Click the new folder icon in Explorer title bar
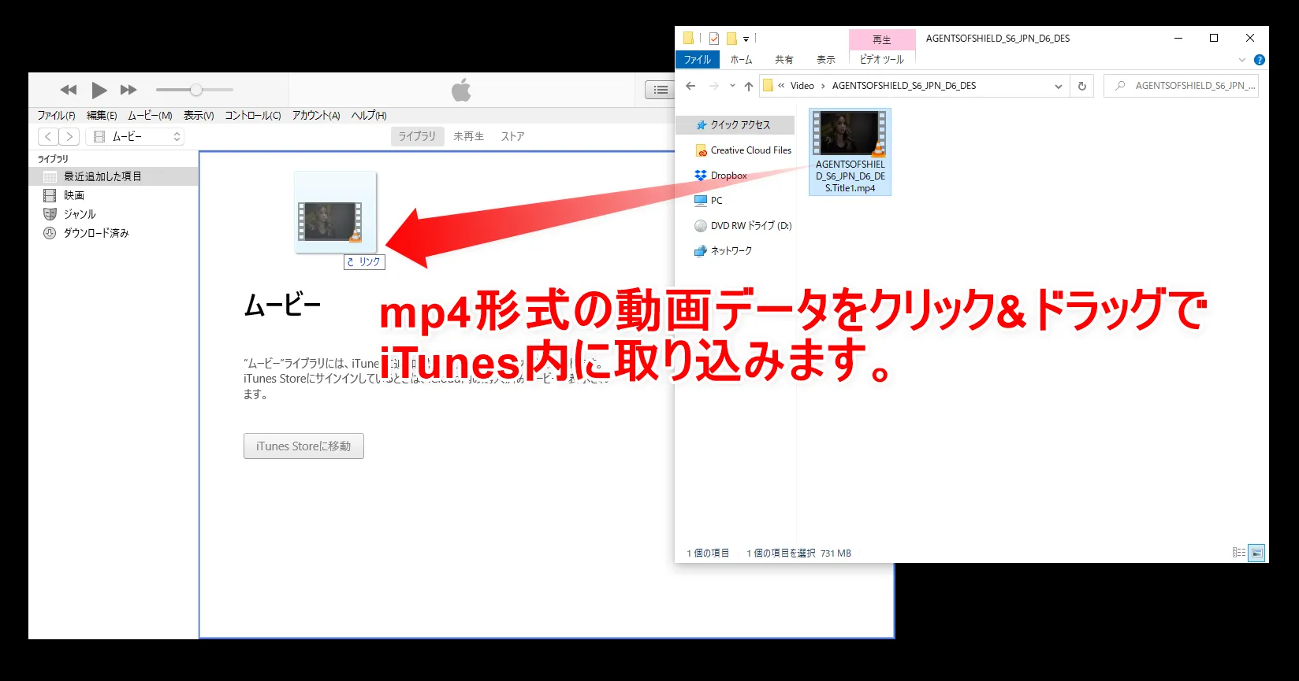 (731, 38)
